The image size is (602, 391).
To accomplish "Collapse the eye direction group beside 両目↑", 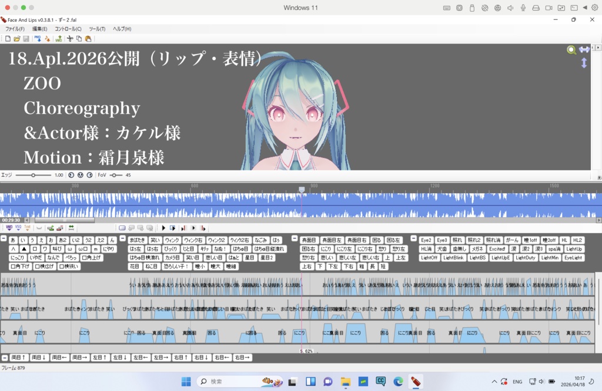I will click(x=5, y=358).
